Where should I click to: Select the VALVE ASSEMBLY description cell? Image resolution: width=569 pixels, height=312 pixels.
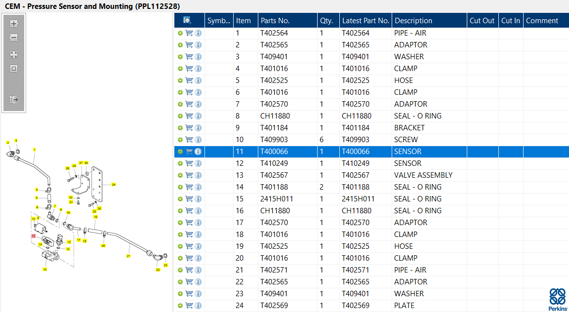pos(429,175)
